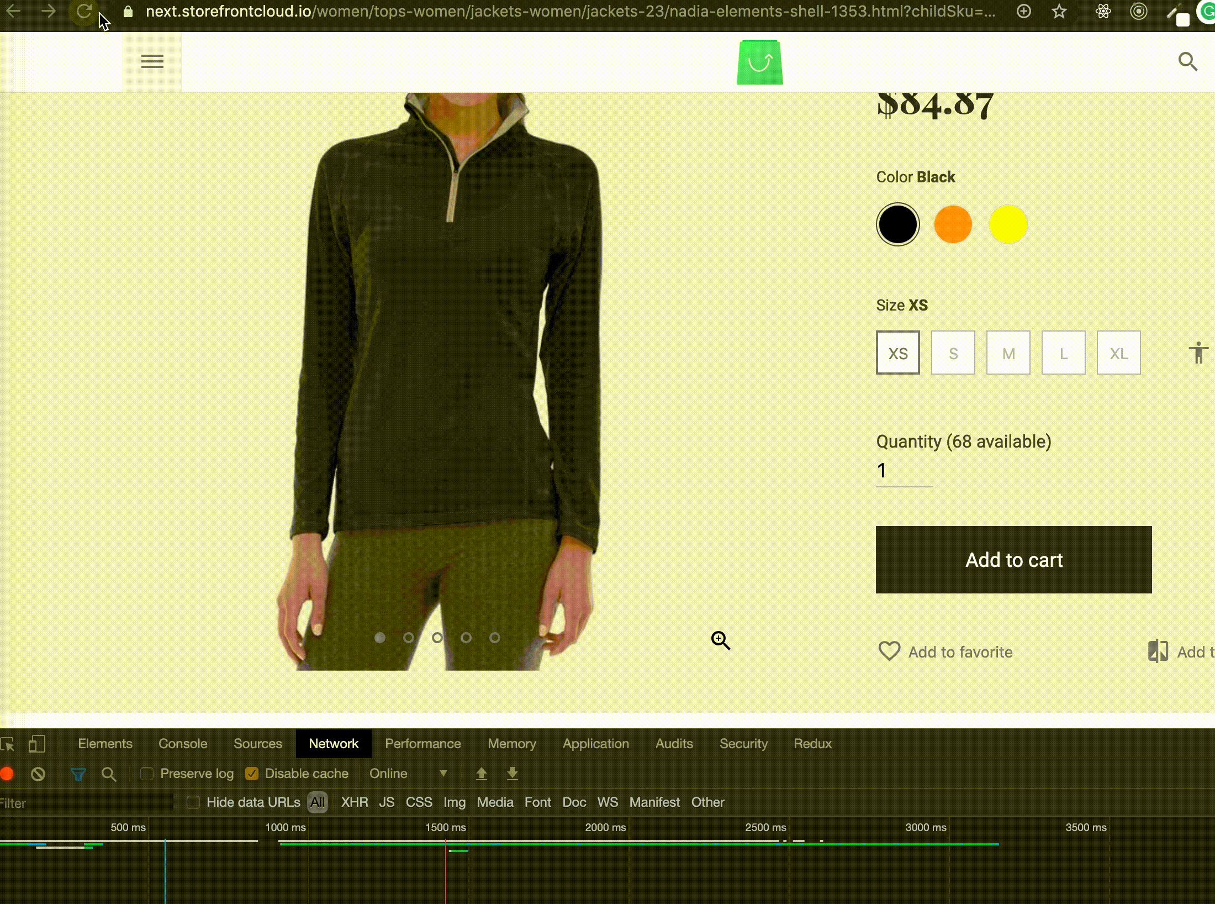This screenshot has height=904, width=1215.
Task: Click the green shopping bag logo
Action: (x=760, y=62)
